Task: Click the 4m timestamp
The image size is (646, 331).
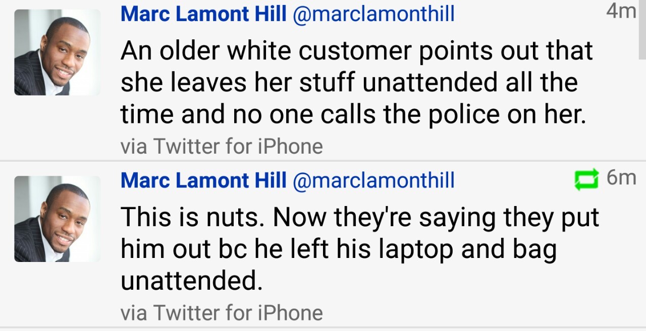Action: coord(620,11)
